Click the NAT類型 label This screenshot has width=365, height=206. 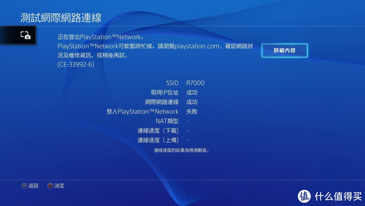pyautogui.click(x=167, y=121)
